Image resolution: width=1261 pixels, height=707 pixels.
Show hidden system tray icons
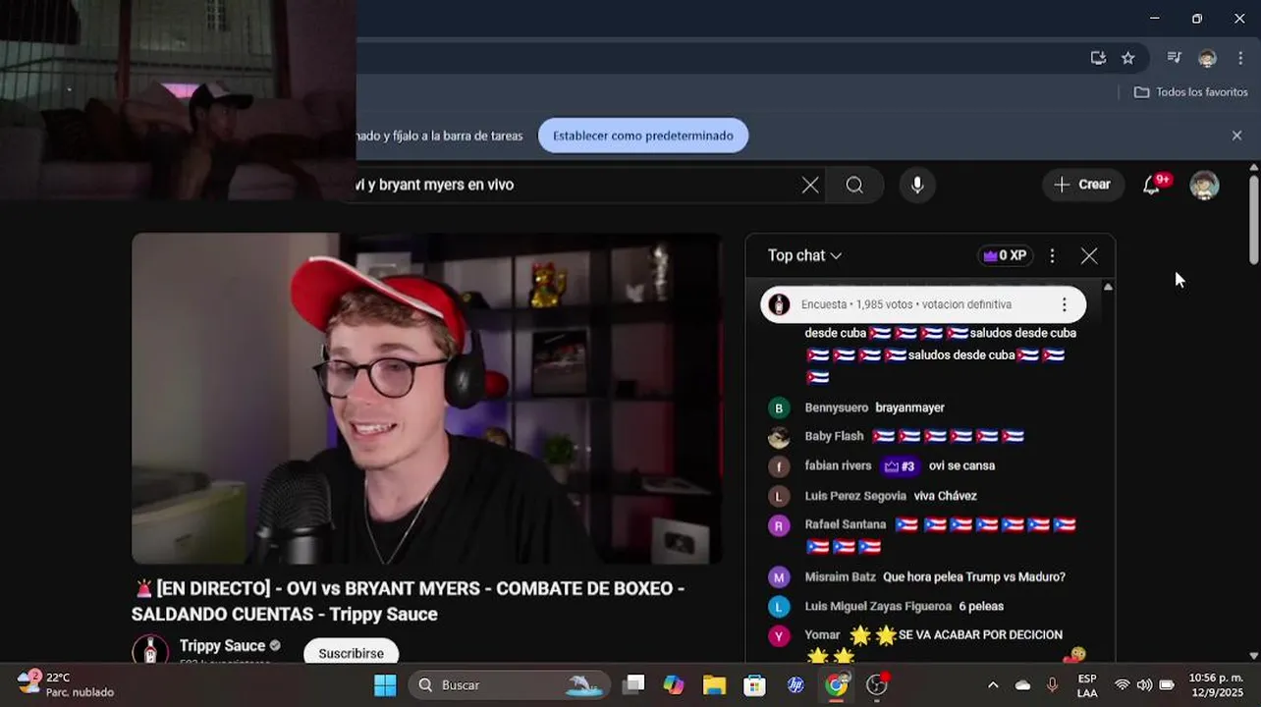click(993, 684)
